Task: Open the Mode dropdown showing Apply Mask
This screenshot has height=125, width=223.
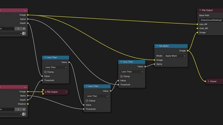Action: (x=175, y=56)
